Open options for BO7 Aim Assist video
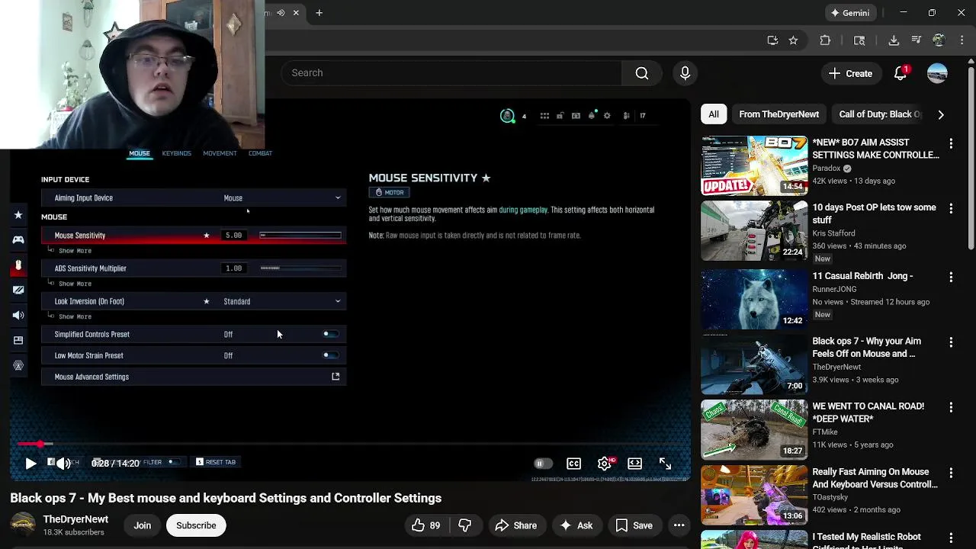This screenshot has width=976, height=549. 951,143
